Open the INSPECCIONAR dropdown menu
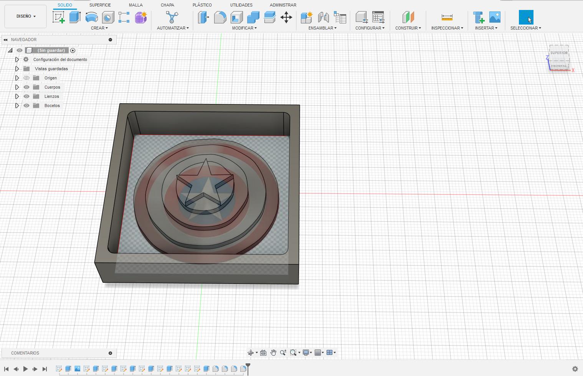The image size is (583, 376). pyautogui.click(x=447, y=28)
